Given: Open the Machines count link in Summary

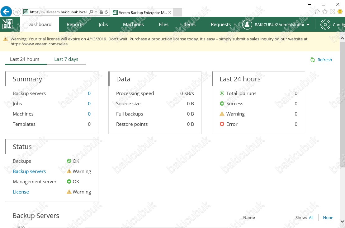Looking at the screenshot, I should [x=89, y=114].
